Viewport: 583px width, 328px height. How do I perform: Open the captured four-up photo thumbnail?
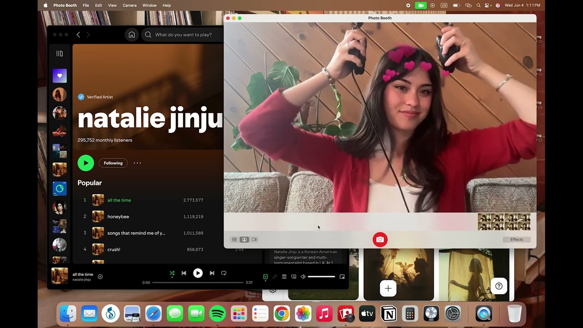[504, 222]
